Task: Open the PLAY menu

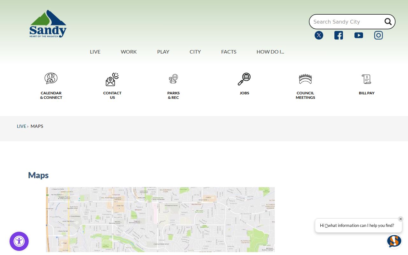Action: coord(163,52)
